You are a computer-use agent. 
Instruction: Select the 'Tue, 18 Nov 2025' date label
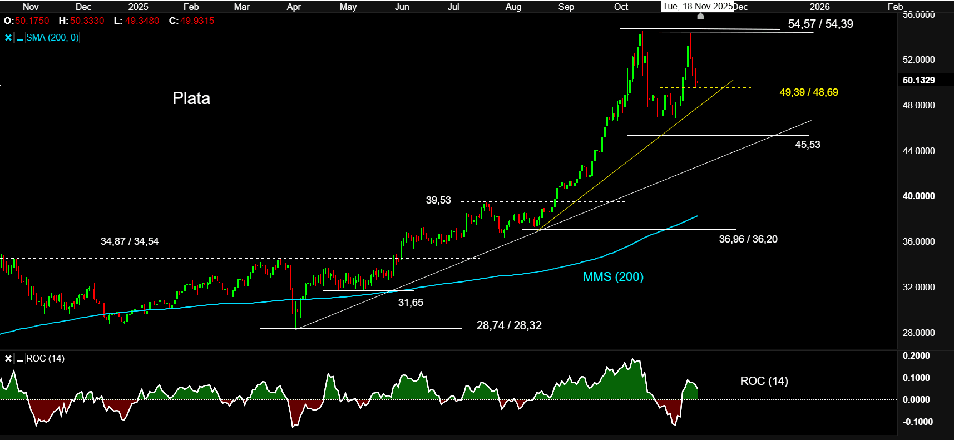(x=697, y=7)
